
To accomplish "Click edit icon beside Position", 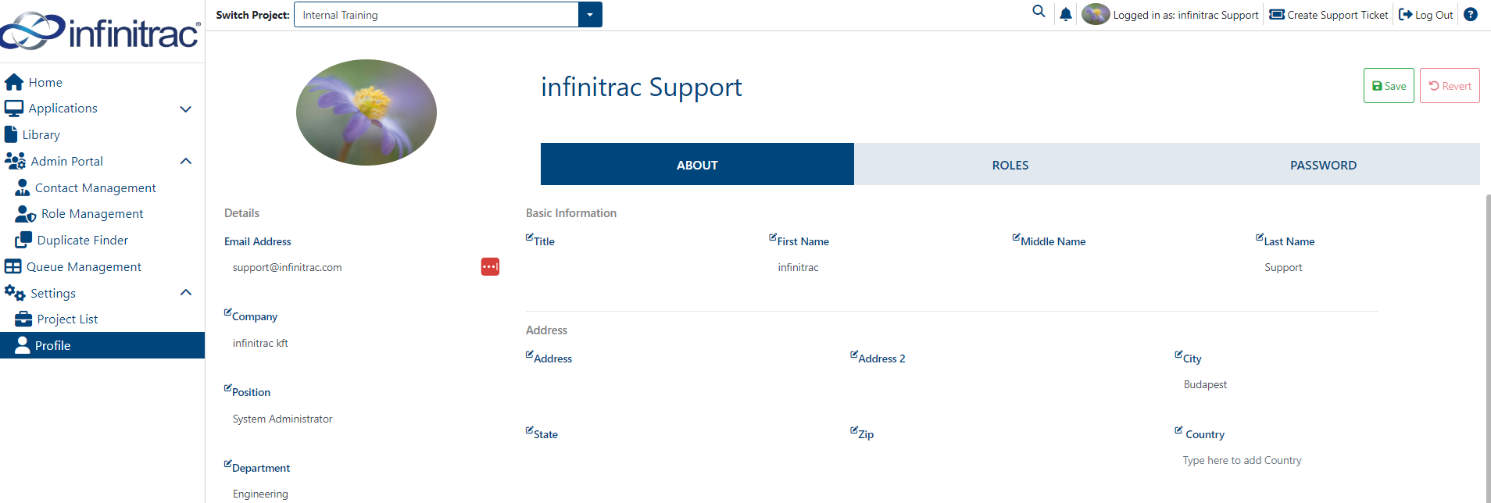I will pyautogui.click(x=228, y=388).
